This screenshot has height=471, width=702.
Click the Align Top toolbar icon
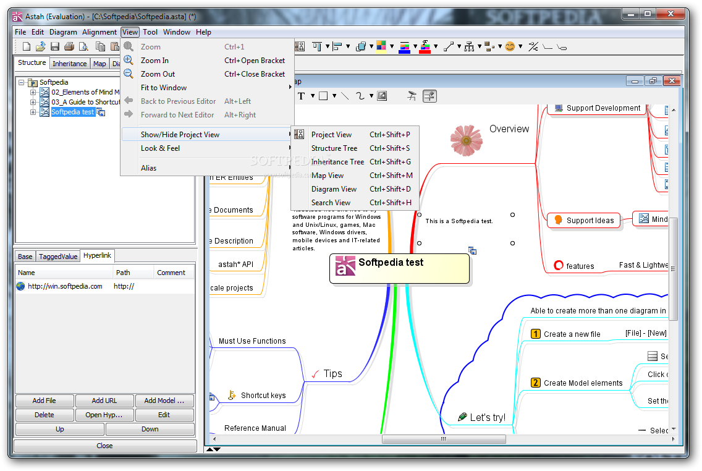[x=317, y=46]
